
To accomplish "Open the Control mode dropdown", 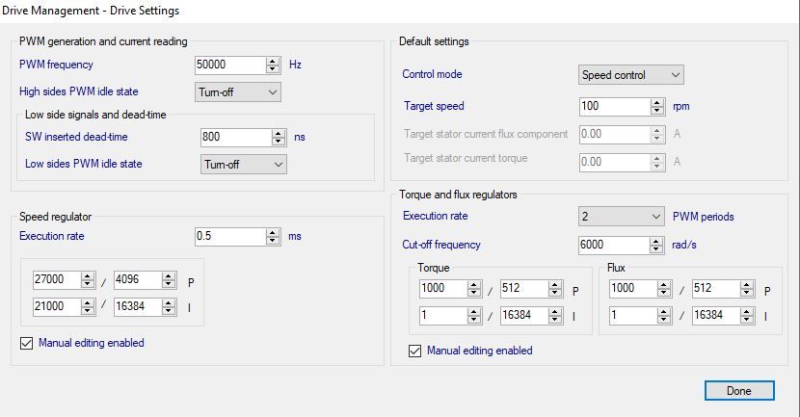I will [630, 75].
